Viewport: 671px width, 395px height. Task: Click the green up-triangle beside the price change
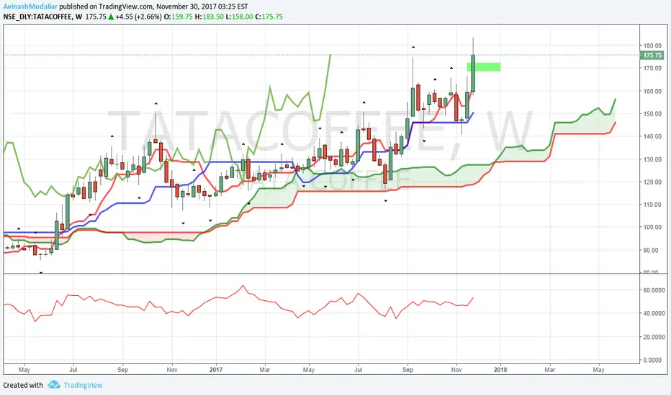pos(111,17)
